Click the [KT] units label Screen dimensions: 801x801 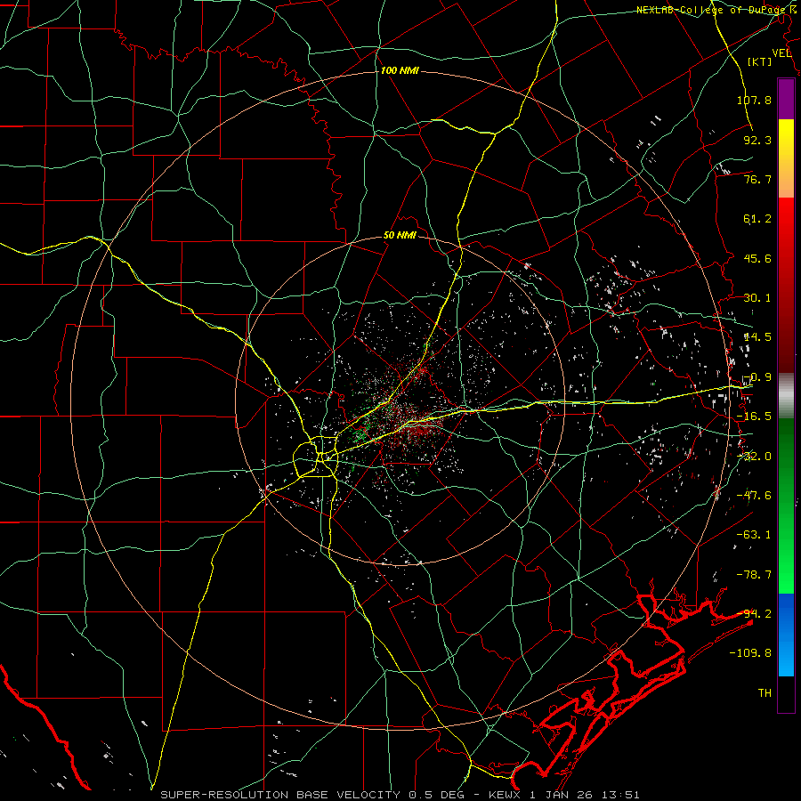(x=759, y=61)
